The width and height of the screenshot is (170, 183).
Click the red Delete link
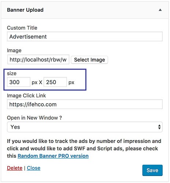click(x=15, y=168)
